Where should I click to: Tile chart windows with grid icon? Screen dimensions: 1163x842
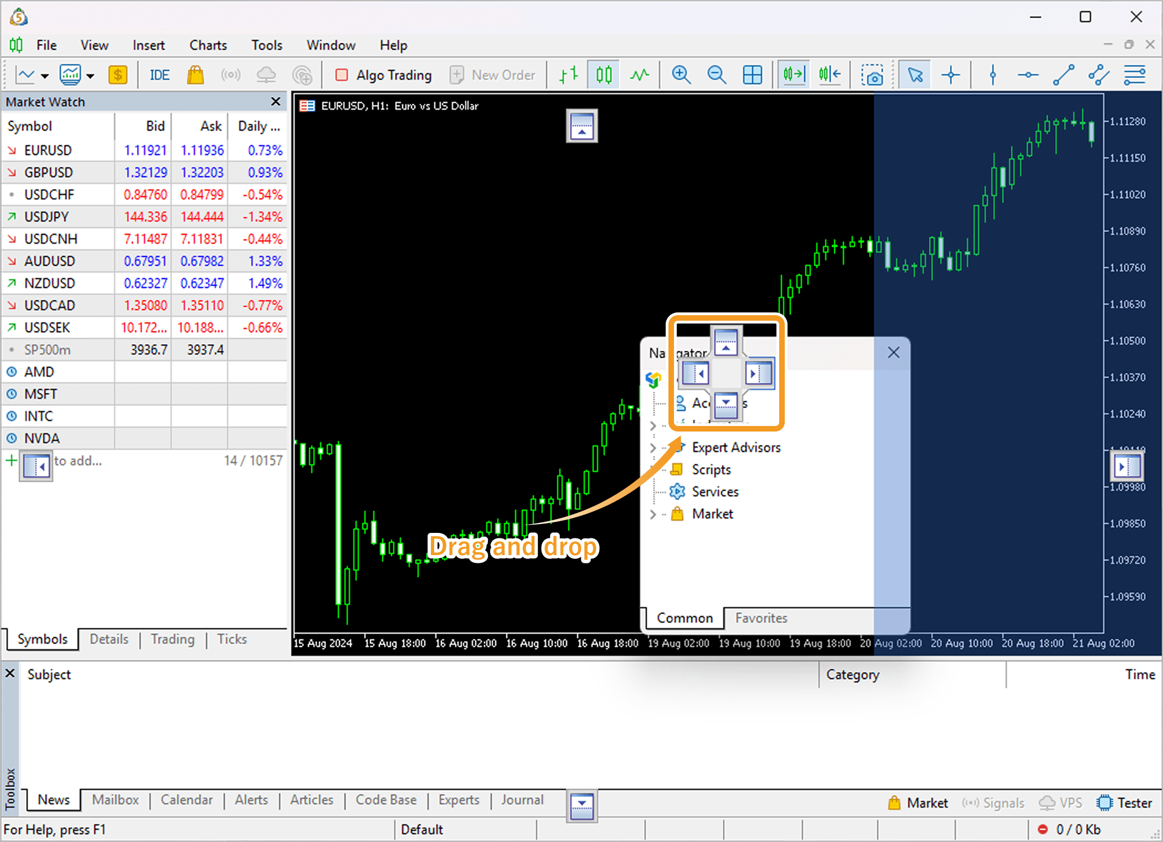pyautogui.click(x=752, y=75)
